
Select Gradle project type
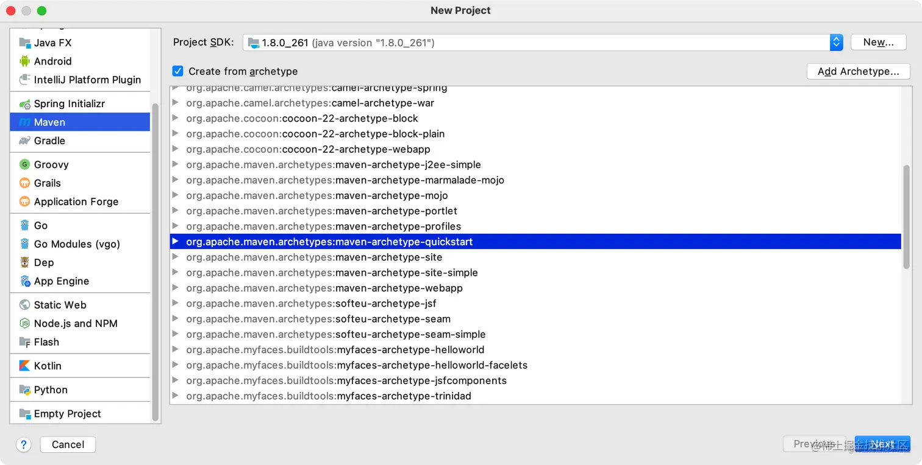80,141
